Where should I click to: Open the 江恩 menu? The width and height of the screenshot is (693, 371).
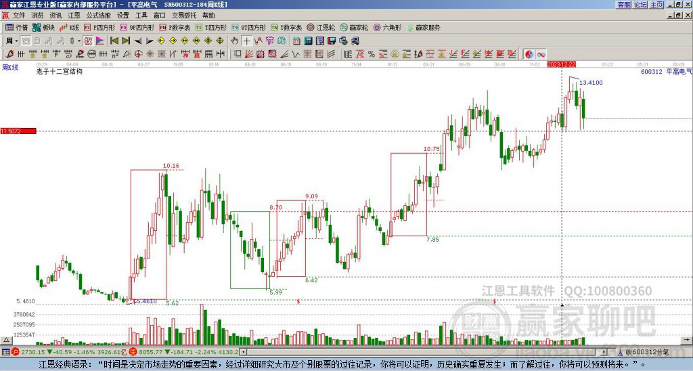pos(74,16)
